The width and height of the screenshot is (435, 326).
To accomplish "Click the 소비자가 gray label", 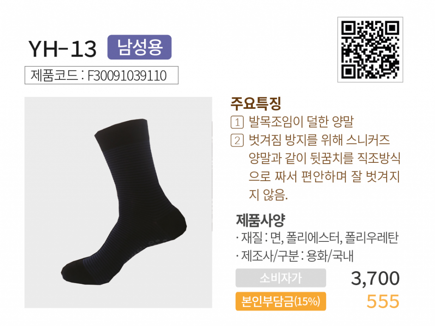I will pyautogui.click(x=281, y=278).
